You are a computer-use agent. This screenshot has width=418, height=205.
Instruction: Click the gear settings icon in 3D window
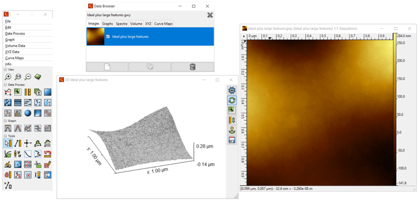point(232,90)
